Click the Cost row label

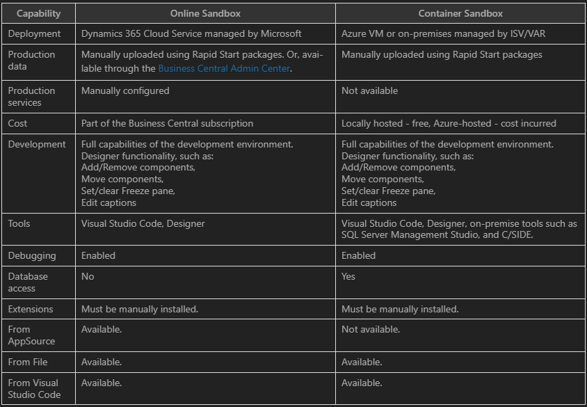click(17, 124)
